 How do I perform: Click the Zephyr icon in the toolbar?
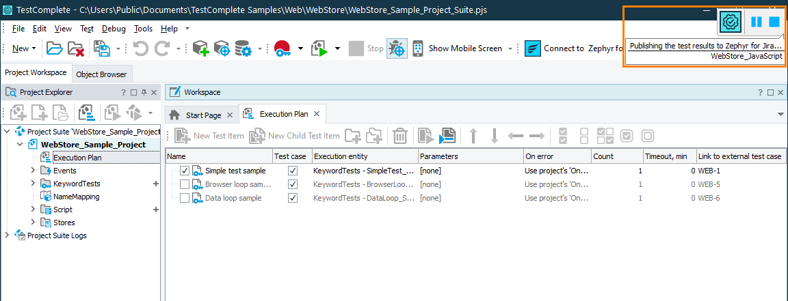[x=533, y=48]
